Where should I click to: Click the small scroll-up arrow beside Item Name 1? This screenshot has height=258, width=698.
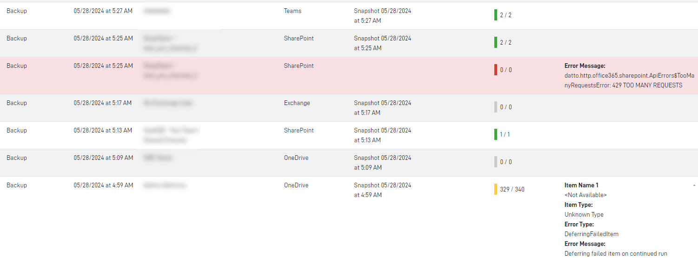tap(694, 185)
